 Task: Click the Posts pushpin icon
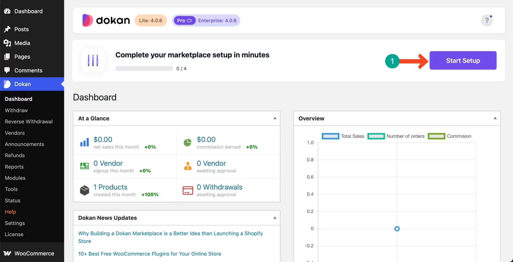(x=7, y=29)
